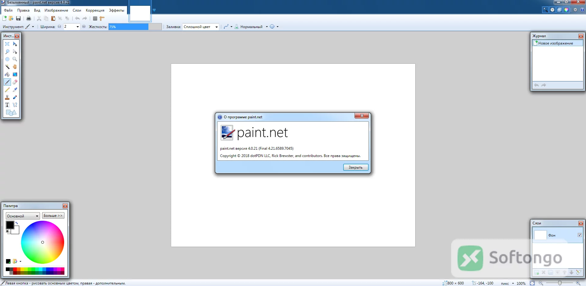
Task: Open the Эффекты menu
Action: point(117,10)
